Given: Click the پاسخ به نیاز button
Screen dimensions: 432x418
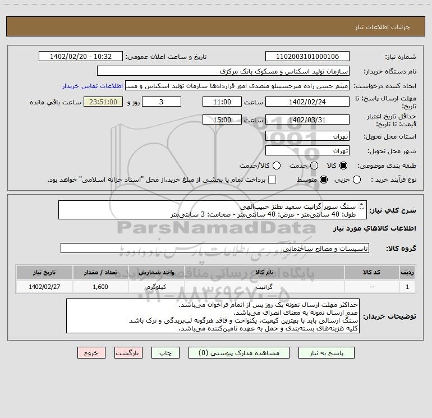Looking at the screenshot, I should tap(327, 353).
